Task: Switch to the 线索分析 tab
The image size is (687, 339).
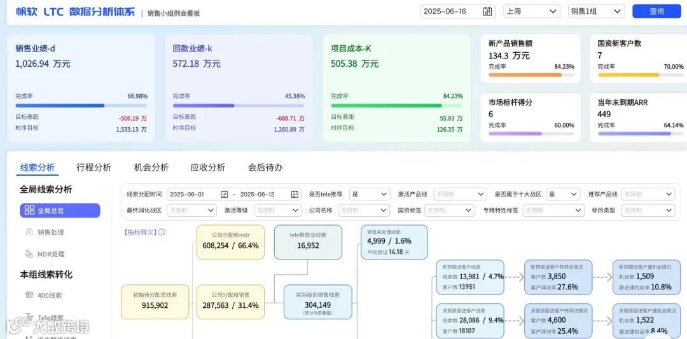Action: [38, 167]
